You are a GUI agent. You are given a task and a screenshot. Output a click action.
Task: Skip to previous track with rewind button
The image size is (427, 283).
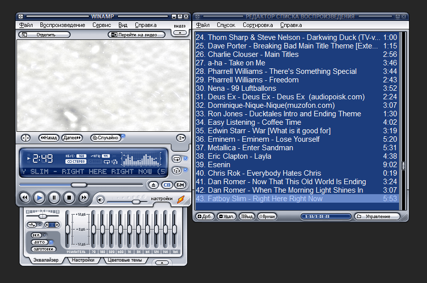pos(25,197)
